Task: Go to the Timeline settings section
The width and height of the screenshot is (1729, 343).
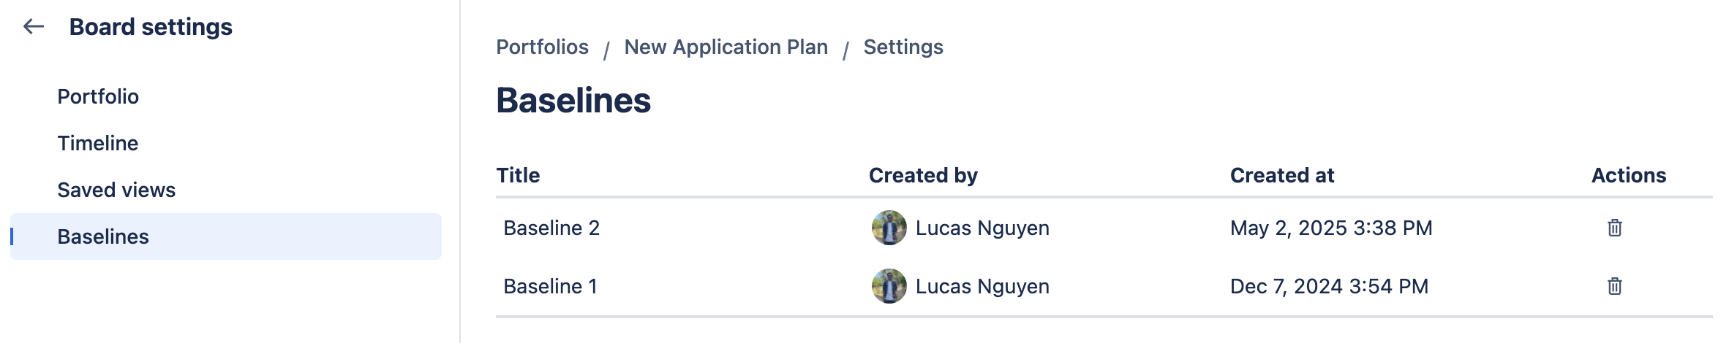Action: (98, 143)
